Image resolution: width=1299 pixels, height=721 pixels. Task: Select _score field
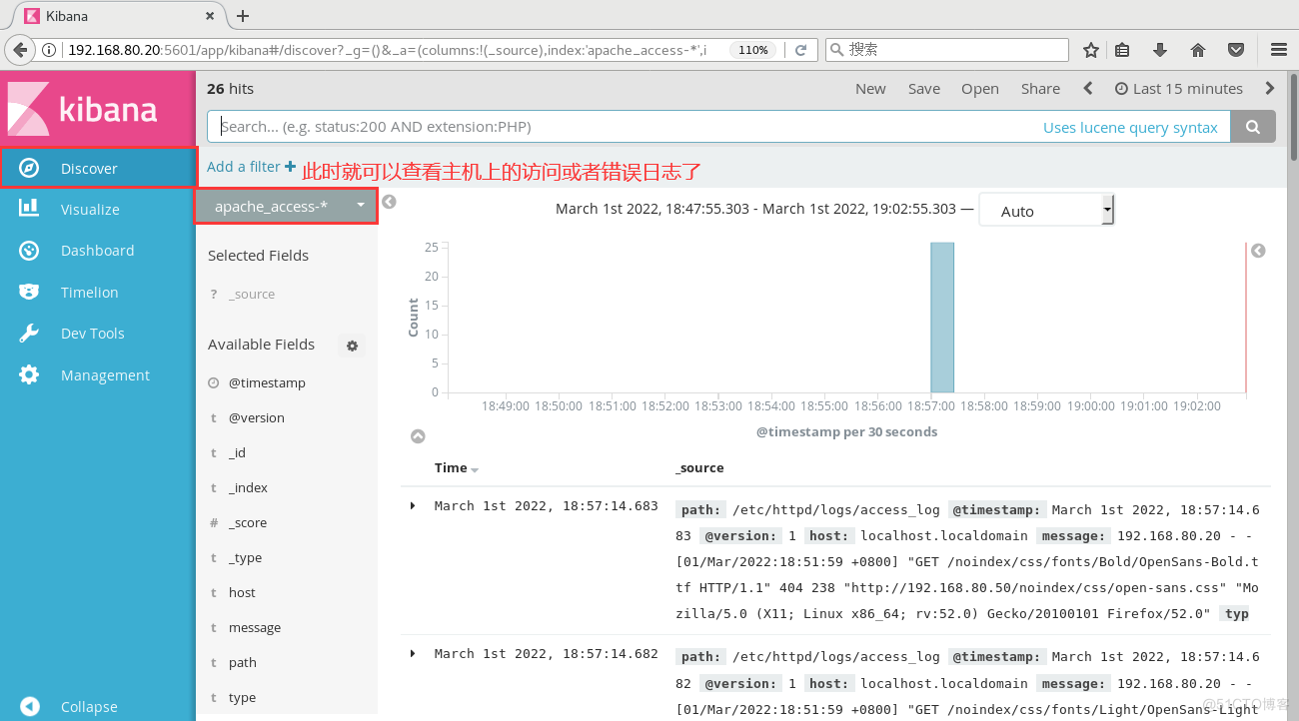[x=247, y=522]
